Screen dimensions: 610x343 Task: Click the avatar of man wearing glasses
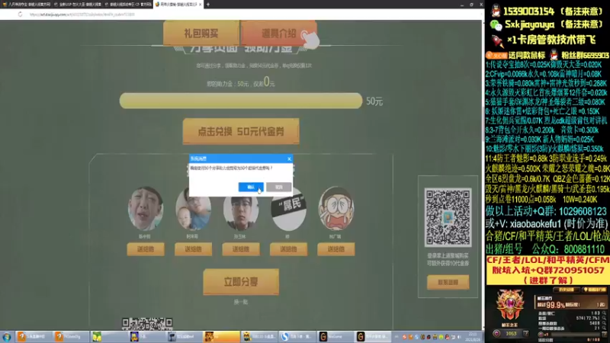[x=241, y=212]
